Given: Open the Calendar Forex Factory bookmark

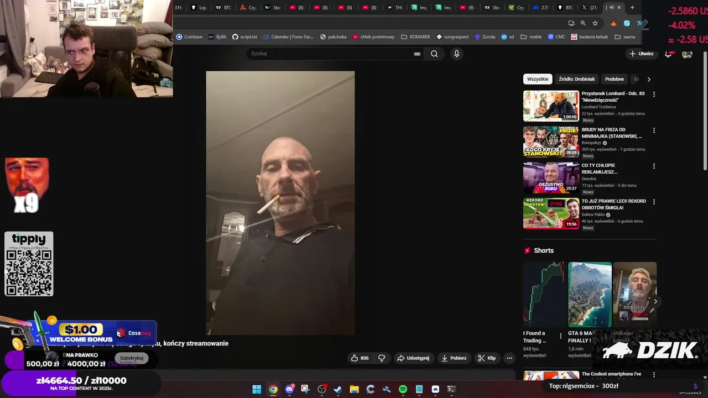Looking at the screenshot, I should [x=288, y=37].
